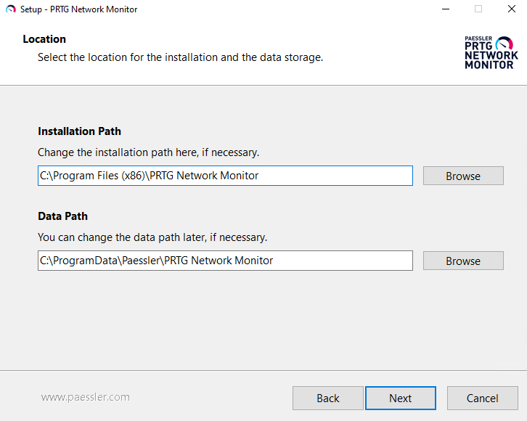Click the 'Location' page heading

pos(44,39)
